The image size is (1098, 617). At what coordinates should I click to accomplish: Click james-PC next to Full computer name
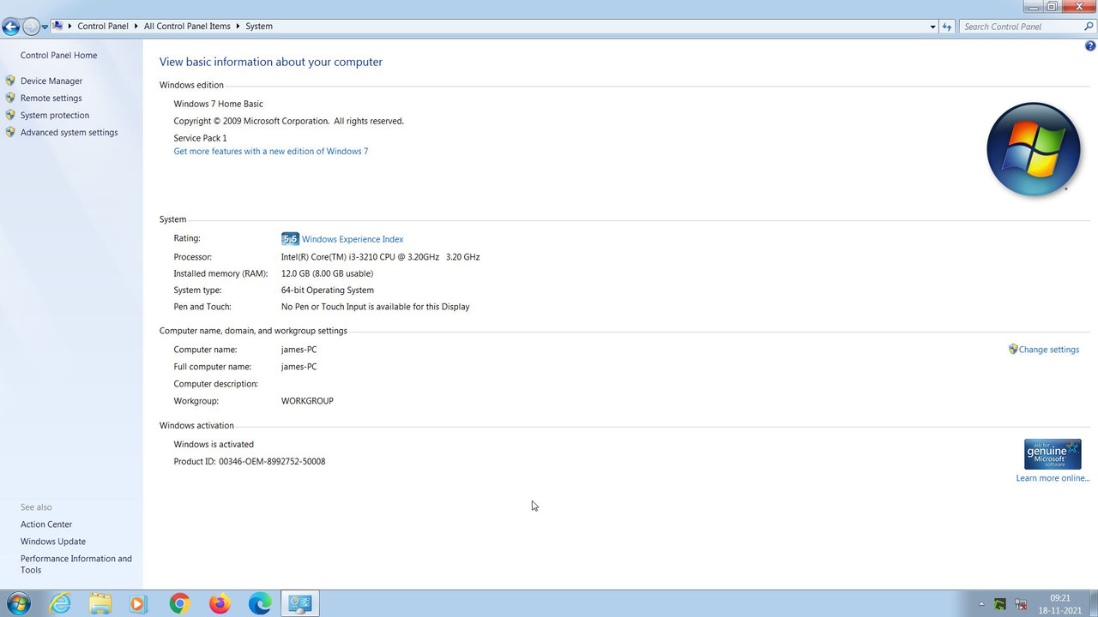299,367
